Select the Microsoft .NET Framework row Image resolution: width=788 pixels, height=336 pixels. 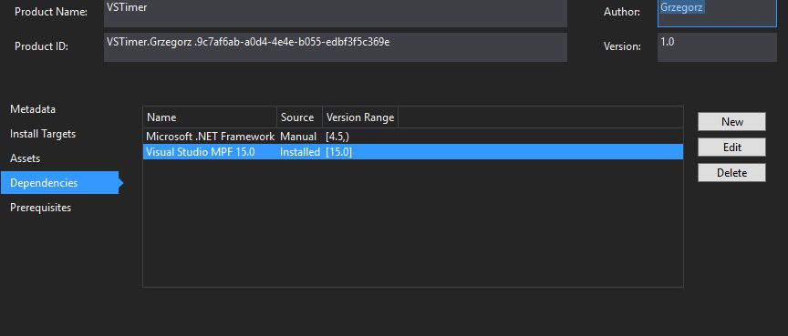point(413,137)
